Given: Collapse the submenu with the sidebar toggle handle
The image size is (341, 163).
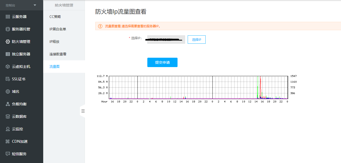Looking at the screenshot, I should (83, 111).
